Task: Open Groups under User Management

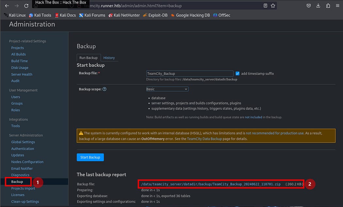Action: point(17,104)
